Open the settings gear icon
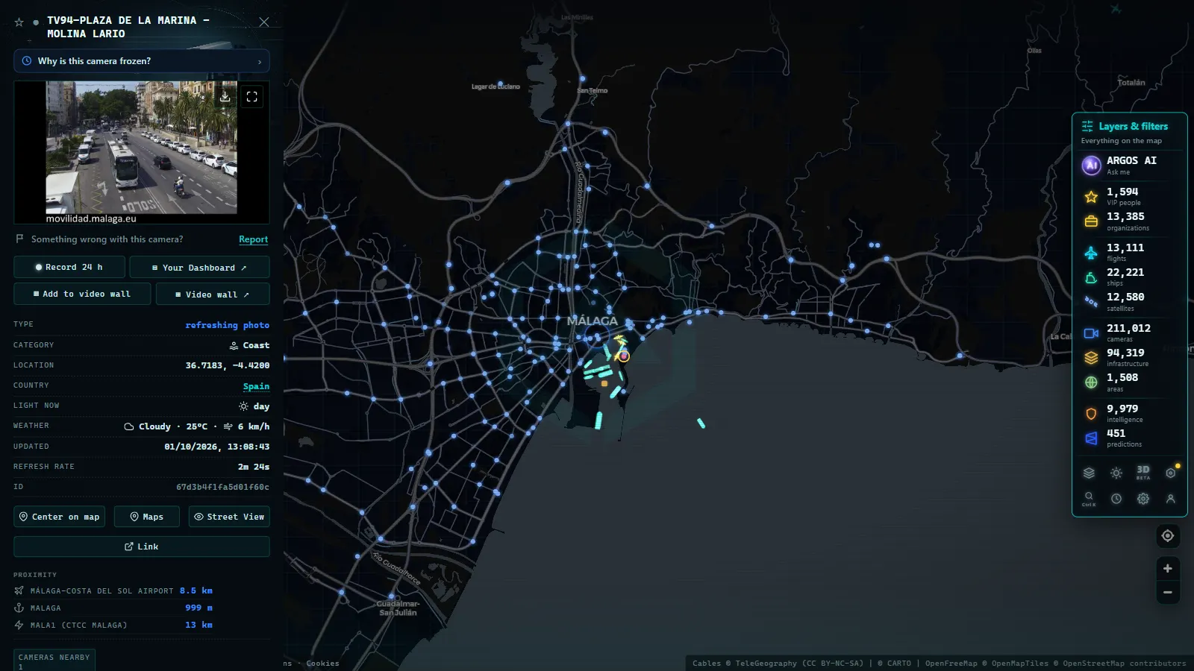1194x671 pixels. (1143, 499)
